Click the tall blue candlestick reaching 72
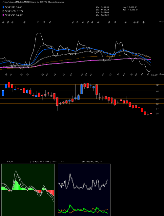 coord(82,89)
